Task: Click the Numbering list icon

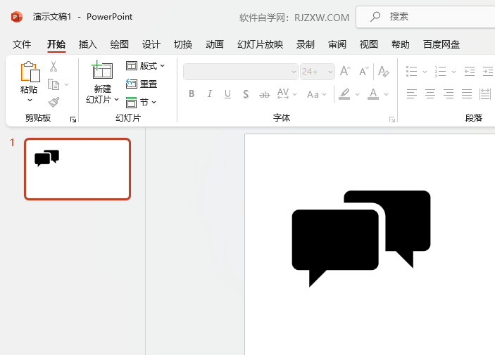Action: pos(440,71)
